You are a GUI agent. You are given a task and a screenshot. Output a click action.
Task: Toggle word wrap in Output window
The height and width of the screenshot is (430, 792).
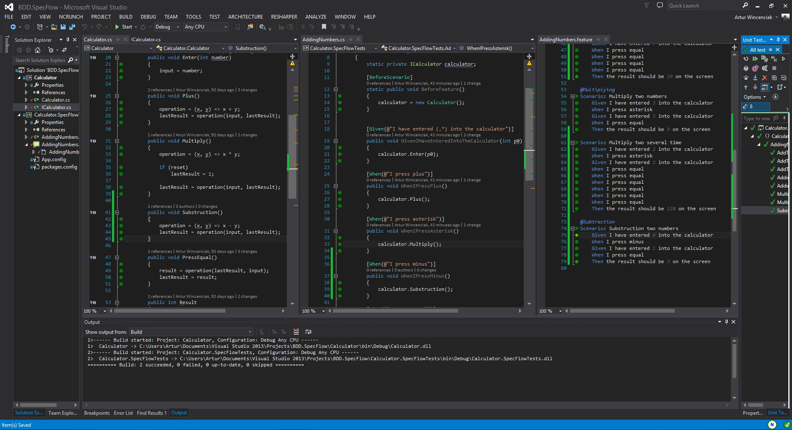pyautogui.click(x=308, y=332)
